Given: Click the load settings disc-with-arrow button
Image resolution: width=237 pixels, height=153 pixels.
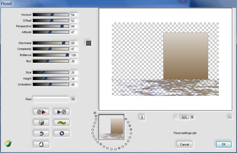Looking at the screenshot, I should pos(41,112).
